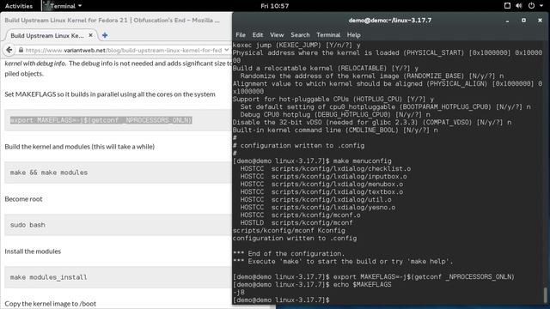This screenshot has height=309, width=550.
Task: Click terminal line Build a relocatable kernel
Action: [325, 69]
